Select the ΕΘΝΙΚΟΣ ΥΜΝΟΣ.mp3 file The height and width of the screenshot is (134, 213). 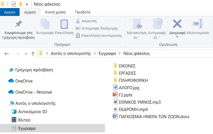pyautogui.click(x=140, y=102)
